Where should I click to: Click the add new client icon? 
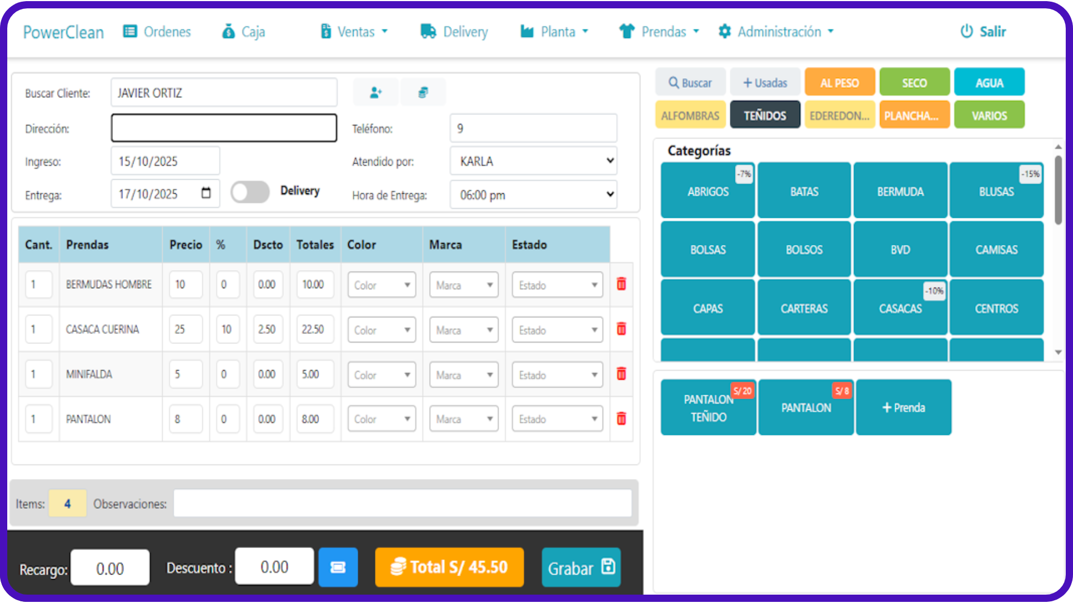pos(375,92)
